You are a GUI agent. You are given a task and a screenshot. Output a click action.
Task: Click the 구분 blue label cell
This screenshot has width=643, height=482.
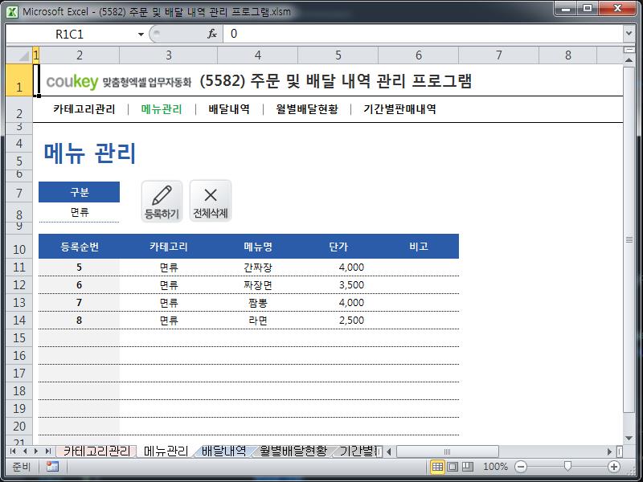point(79,192)
